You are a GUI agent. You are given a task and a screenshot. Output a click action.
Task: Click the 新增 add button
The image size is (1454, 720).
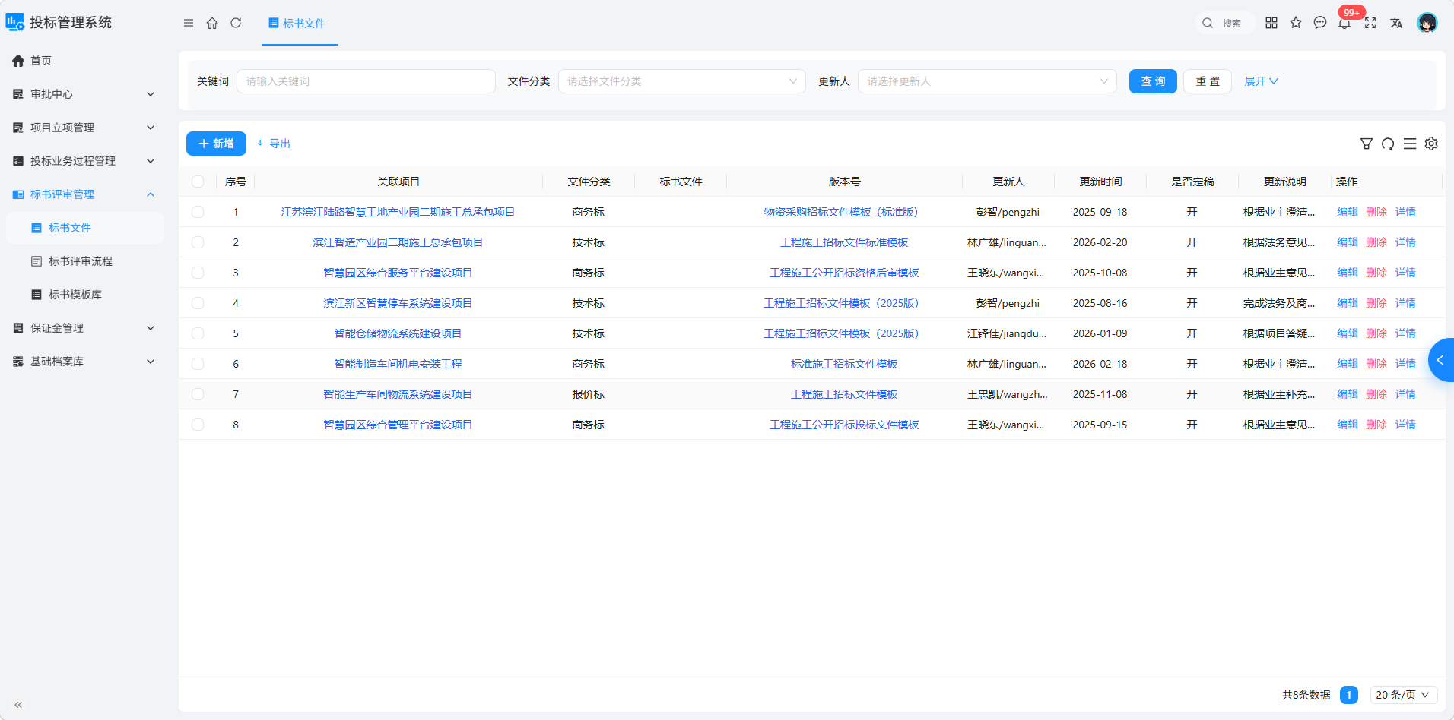click(x=216, y=144)
